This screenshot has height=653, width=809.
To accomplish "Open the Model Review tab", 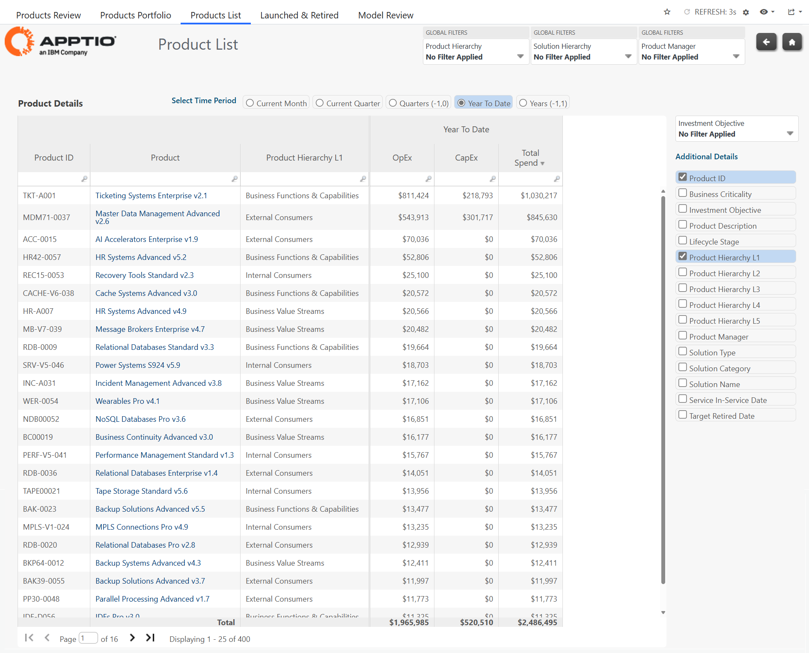I will [x=385, y=15].
